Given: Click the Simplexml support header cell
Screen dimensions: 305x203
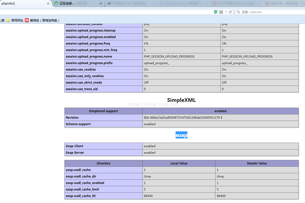Looking at the screenshot, I should pos(103,111).
